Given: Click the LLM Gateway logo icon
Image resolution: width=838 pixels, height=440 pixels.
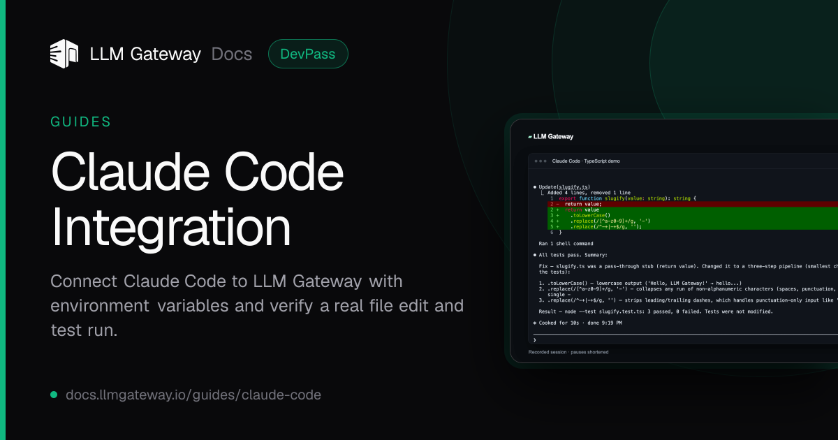Looking at the screenshot, I should coord(64,54).
